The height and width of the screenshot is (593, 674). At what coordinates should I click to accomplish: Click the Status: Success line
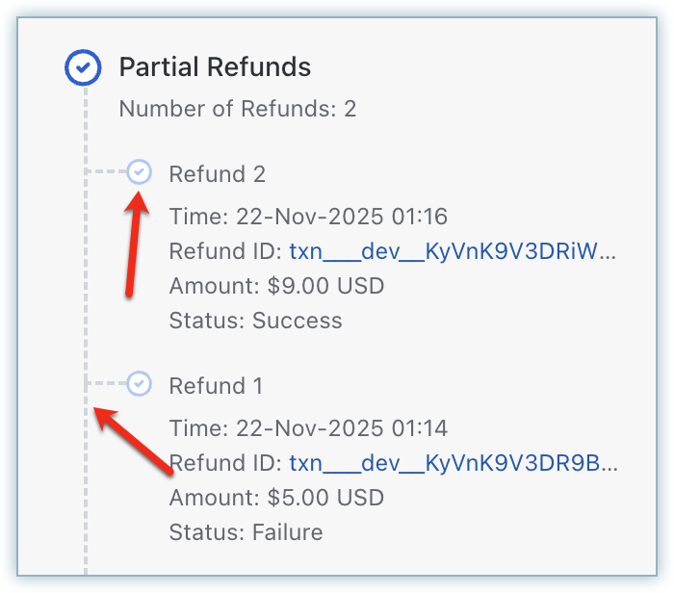pos(255,321)
